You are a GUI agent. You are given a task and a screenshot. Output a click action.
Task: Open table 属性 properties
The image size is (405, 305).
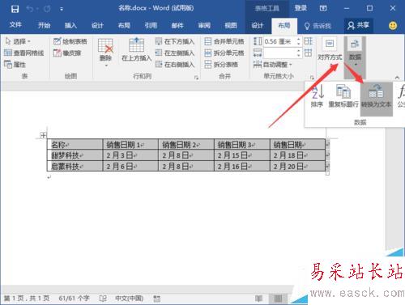(x=15, y=65)
